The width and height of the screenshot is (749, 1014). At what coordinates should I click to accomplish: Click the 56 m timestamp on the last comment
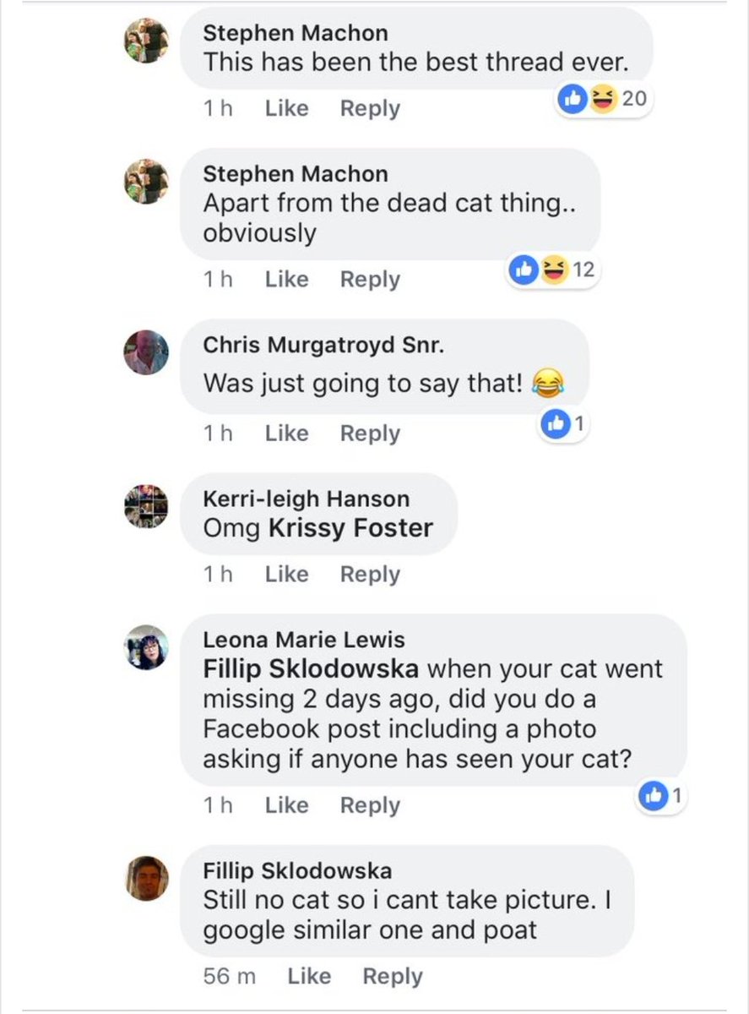click(229, 976)
